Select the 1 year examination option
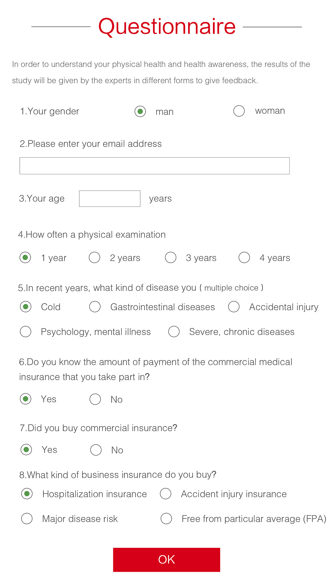Viewport: 334px width, 576px height. 25,257
